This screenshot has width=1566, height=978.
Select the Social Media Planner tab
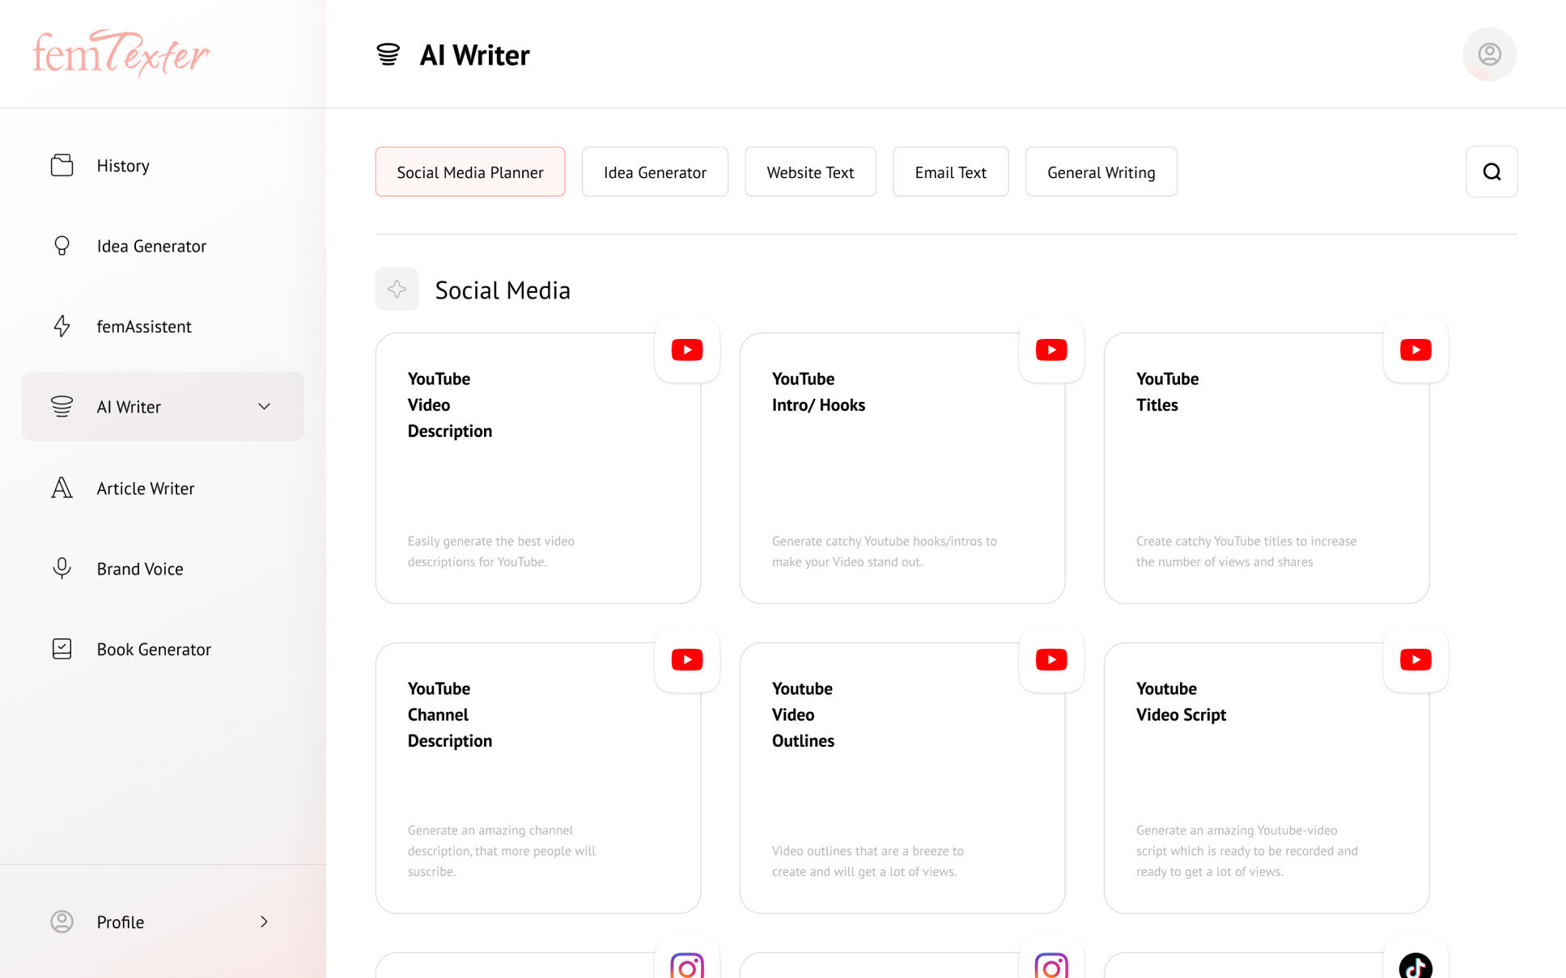(x=469, y=171)
